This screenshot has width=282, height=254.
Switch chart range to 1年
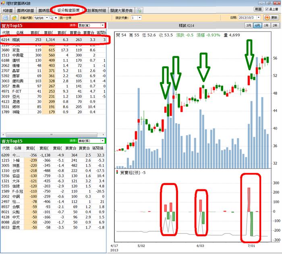[x=266, y=25]
